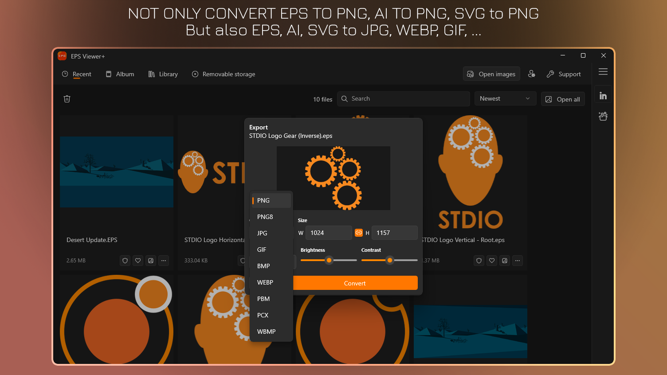Screen dimensions: 667x375
Task: Favorite Desert Update.EPS with the heart icon
Action: (x=138, y=261)
